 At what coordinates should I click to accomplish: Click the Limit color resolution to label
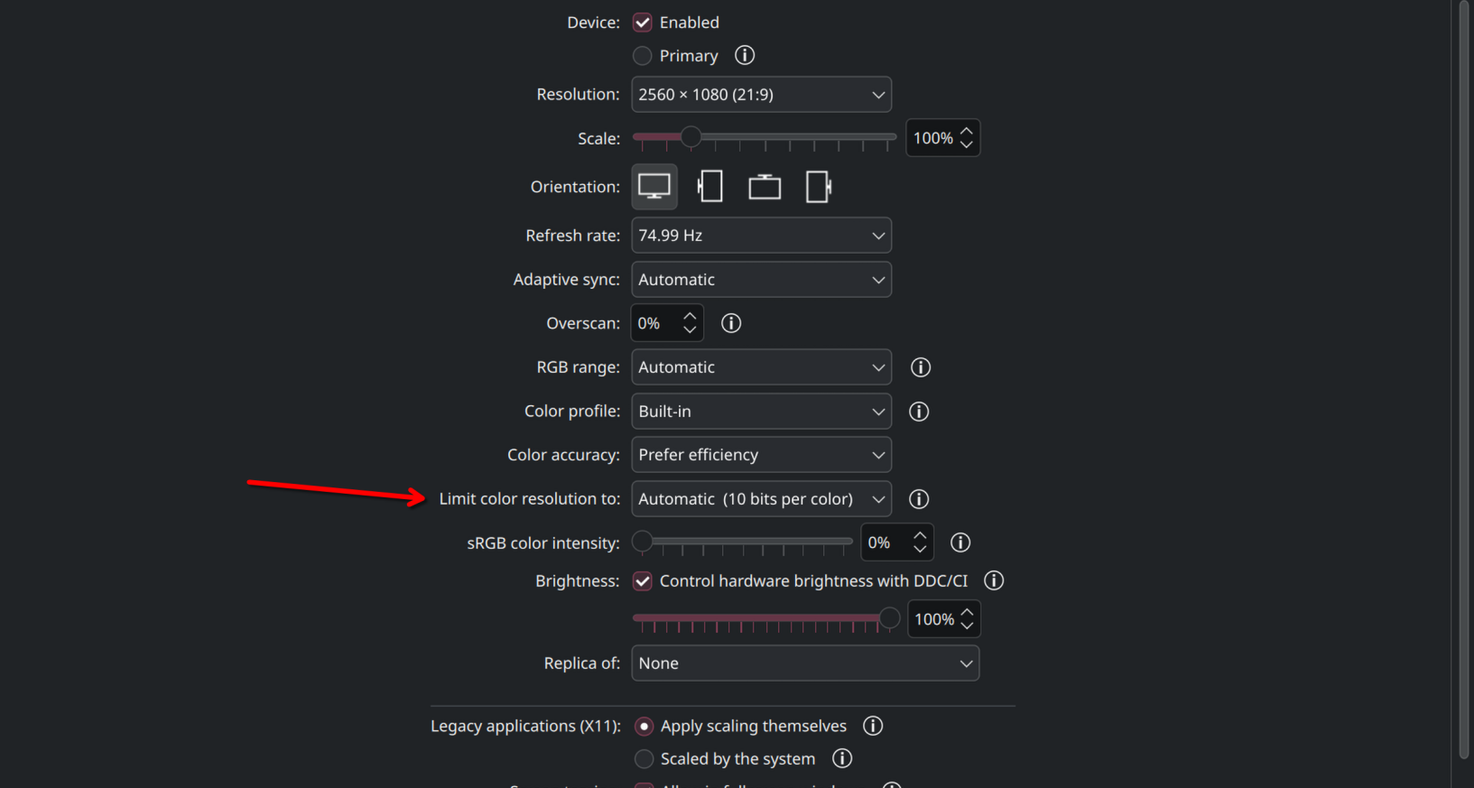tap(530, 499)
